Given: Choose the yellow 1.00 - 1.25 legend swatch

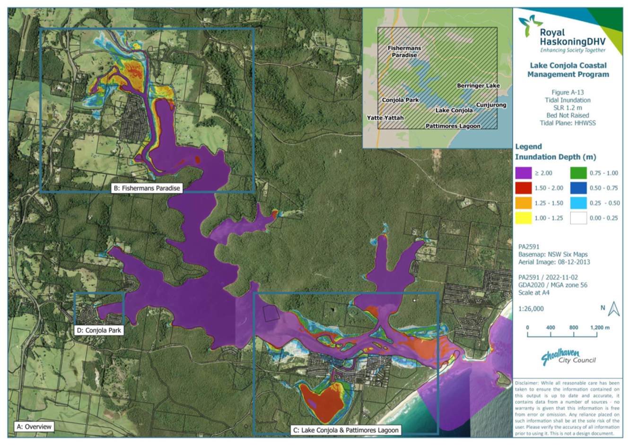Looking at the screenshot, I should 523,218.
